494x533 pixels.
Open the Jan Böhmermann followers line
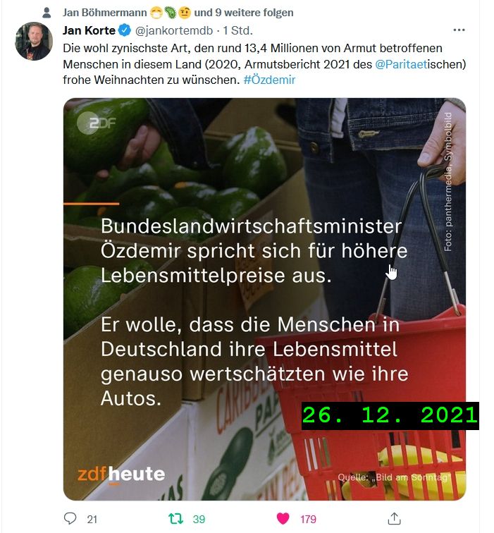178,13
